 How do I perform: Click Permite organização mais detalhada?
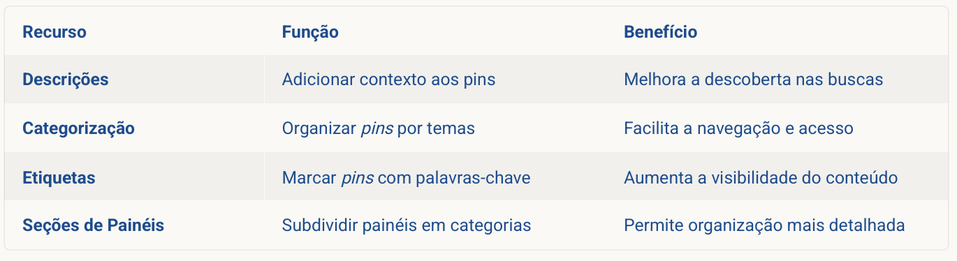pos(764,225)
